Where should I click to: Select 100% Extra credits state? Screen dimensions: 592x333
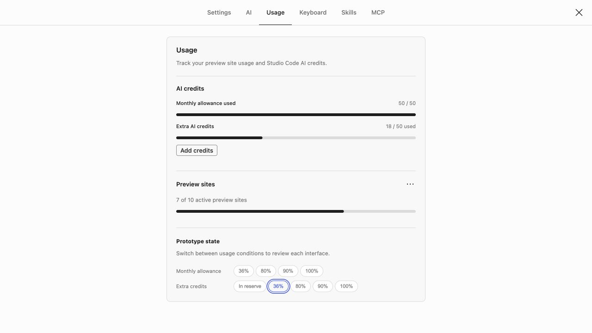click(x=346, y=286)
